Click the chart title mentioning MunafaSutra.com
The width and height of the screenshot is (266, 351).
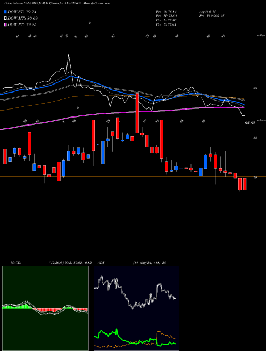coord(57,3)
